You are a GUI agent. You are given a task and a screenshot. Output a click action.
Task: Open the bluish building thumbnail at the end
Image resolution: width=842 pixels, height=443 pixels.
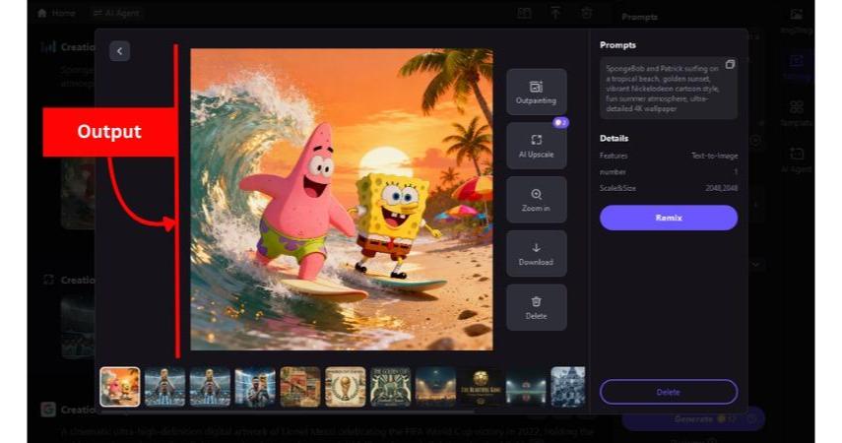(568, 387)
